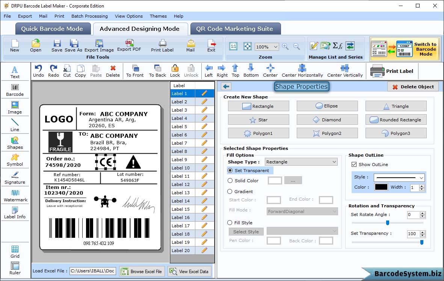Adjust the Set Rotate Angle slider
Screen dimensions: 444x281
coord(388,223)
